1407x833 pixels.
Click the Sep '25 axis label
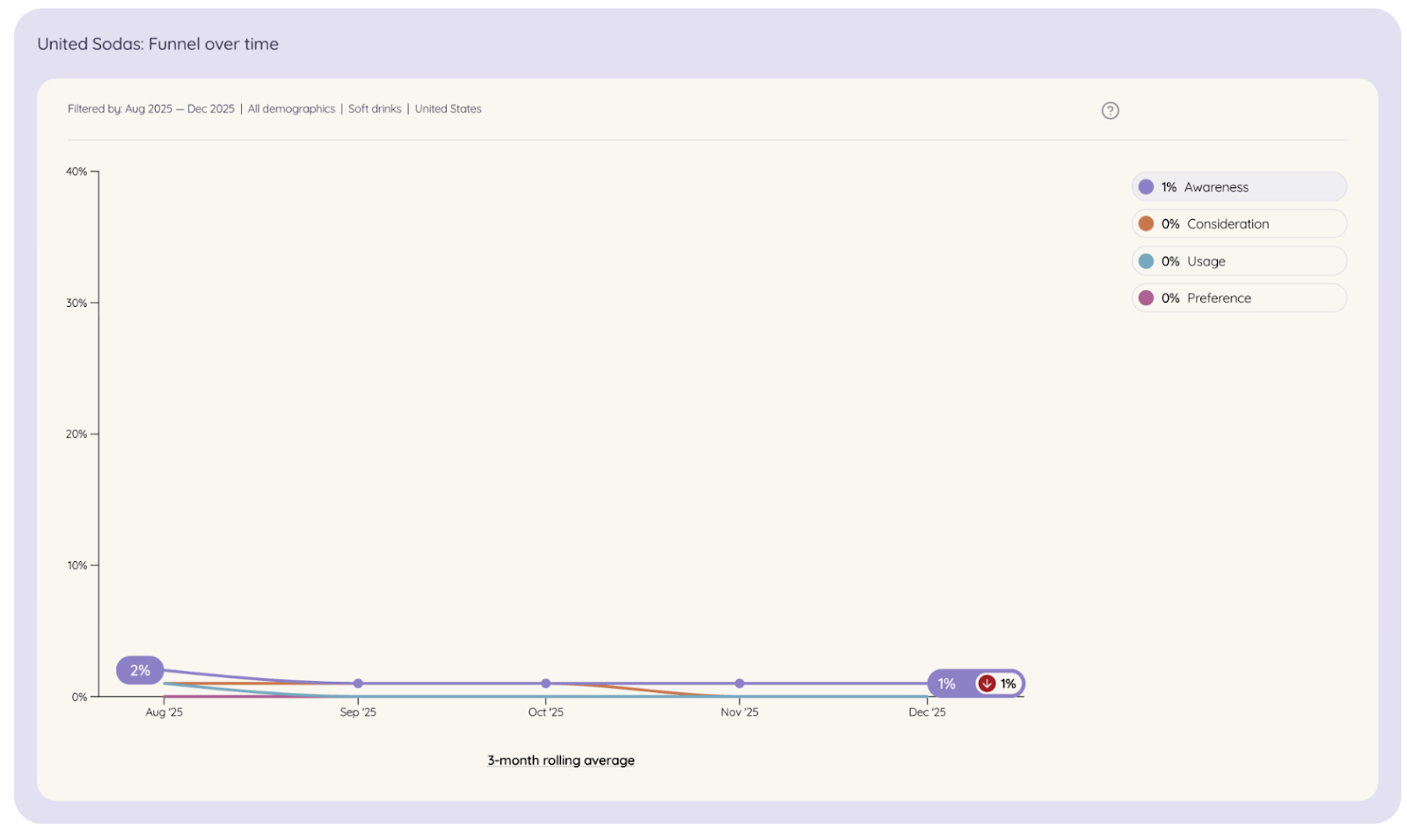(358, 712)
